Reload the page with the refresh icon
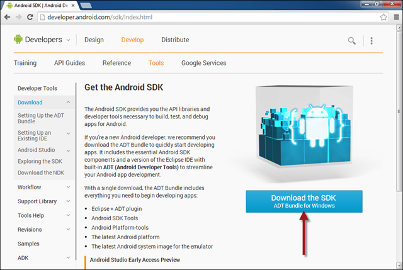403x270 pixels. 30,17
